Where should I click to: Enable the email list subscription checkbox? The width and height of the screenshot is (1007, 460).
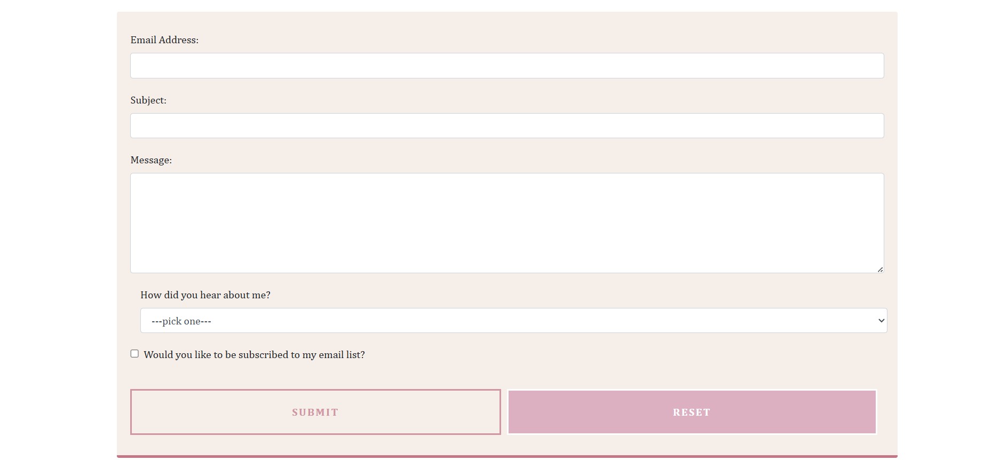134,354
